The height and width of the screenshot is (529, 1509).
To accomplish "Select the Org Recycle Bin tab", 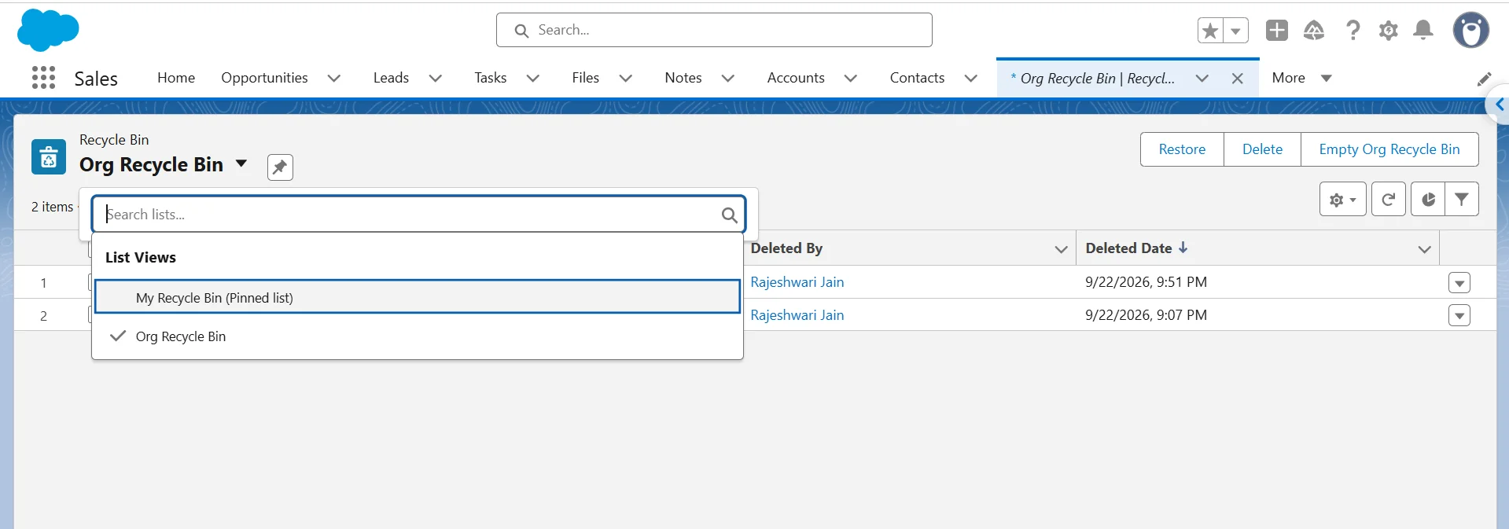I will pos(1093,79).
